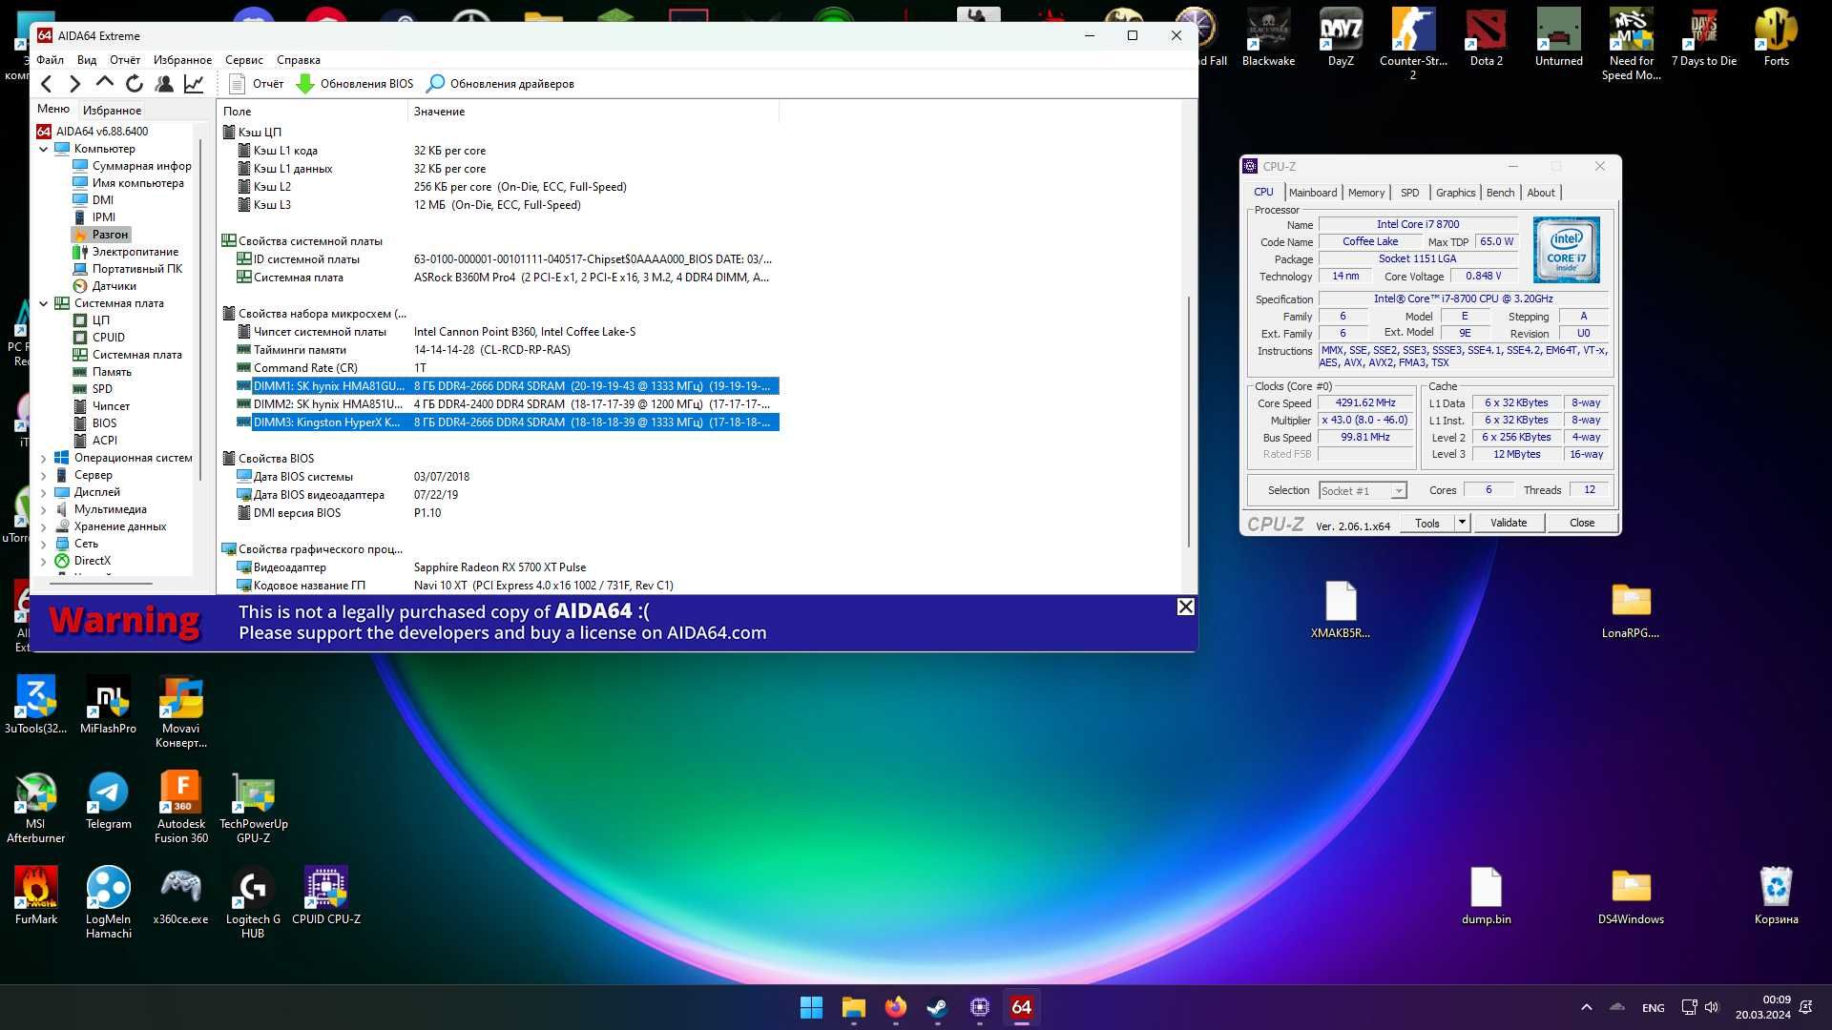Expand Сервер tree section in AIDA64
Image resolution: width=1832 pixels, height=1030 pixels.
[x=44, y=474]
